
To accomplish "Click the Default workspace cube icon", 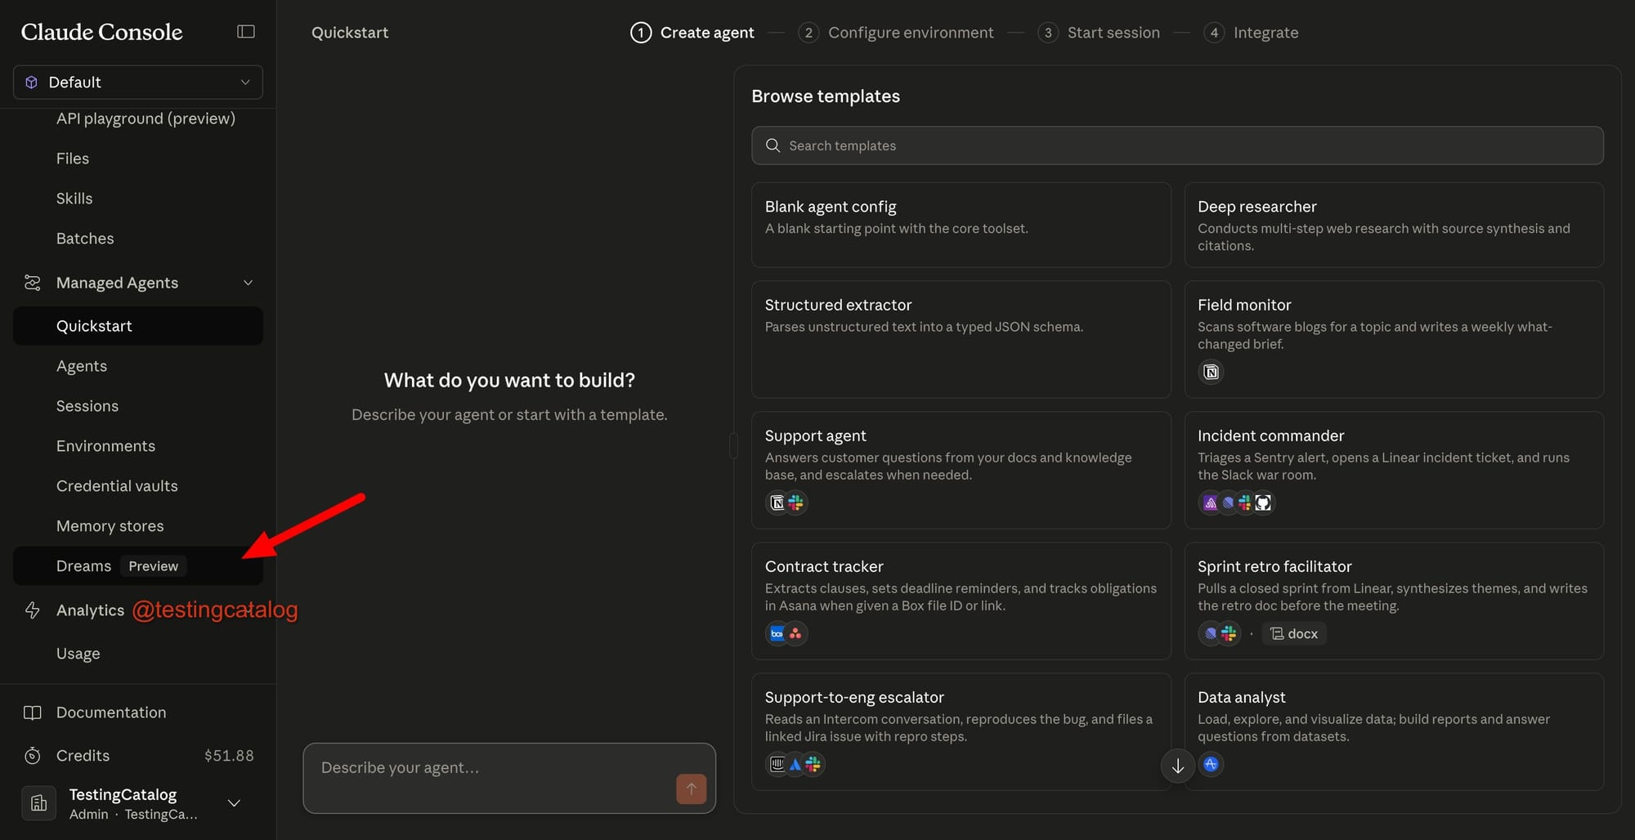I will pyautogui.click(x=32, y=83).
